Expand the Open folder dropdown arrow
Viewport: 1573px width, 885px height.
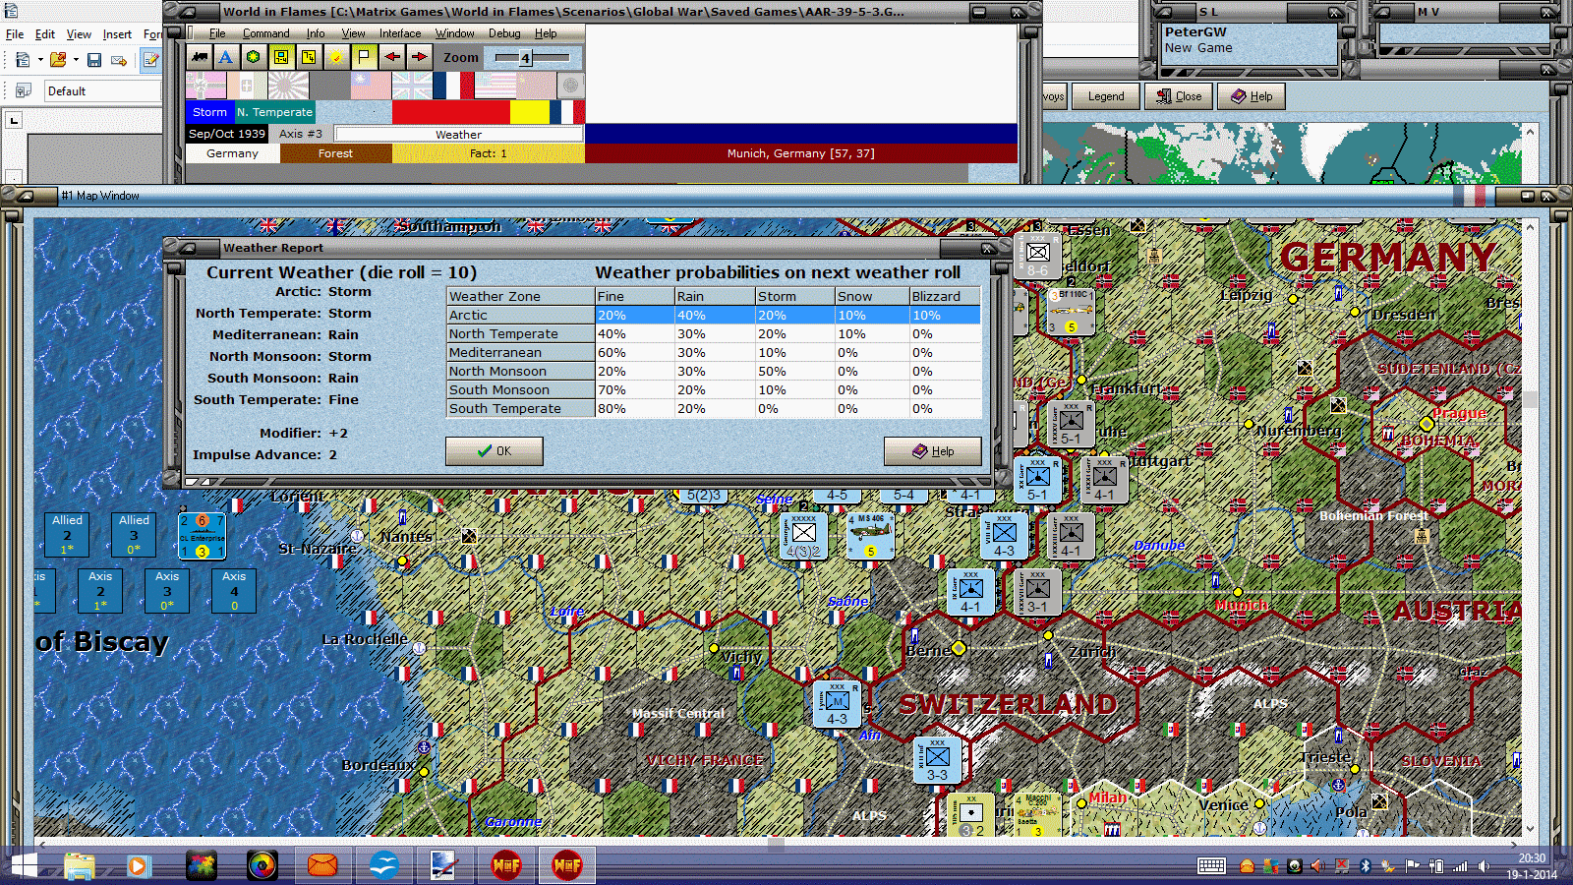coord(76,60)
